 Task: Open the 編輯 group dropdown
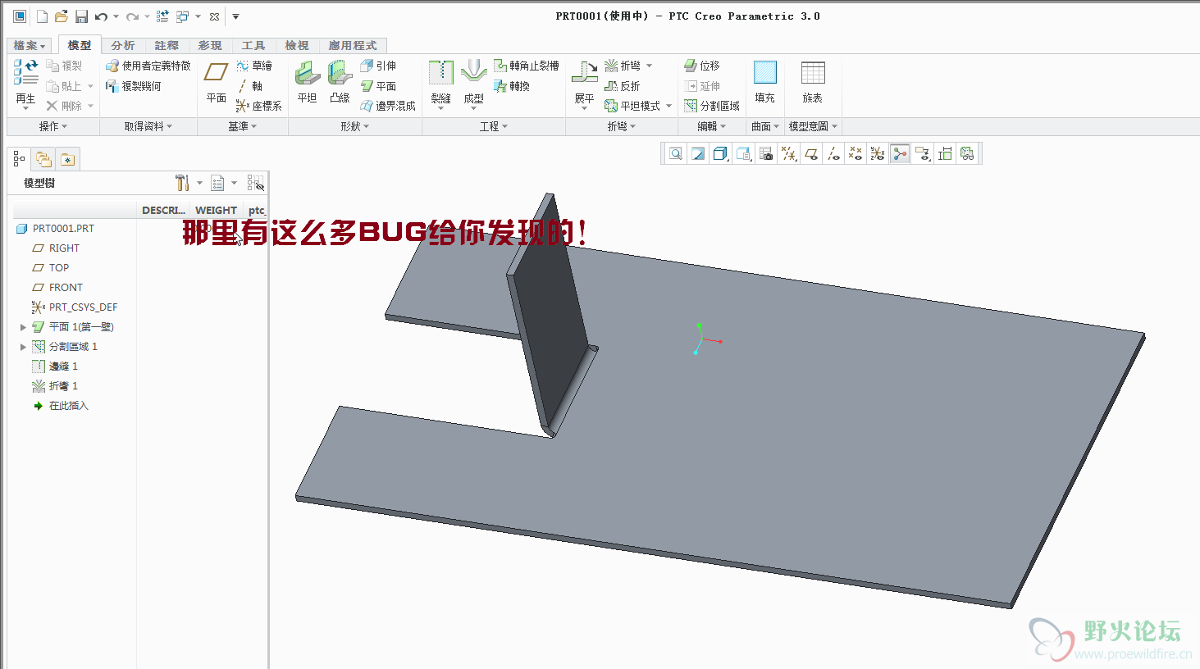pos(711,126)
